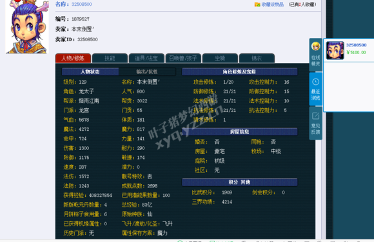Click the large 龙太子 character portrait
This screenshot has width=374, height=242.
27,26
